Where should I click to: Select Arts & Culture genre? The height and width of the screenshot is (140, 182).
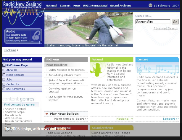[x=13, y=118]
